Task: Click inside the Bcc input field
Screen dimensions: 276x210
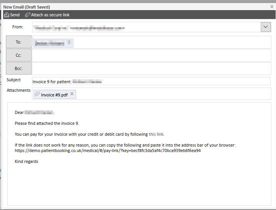Action: [151, 68]
